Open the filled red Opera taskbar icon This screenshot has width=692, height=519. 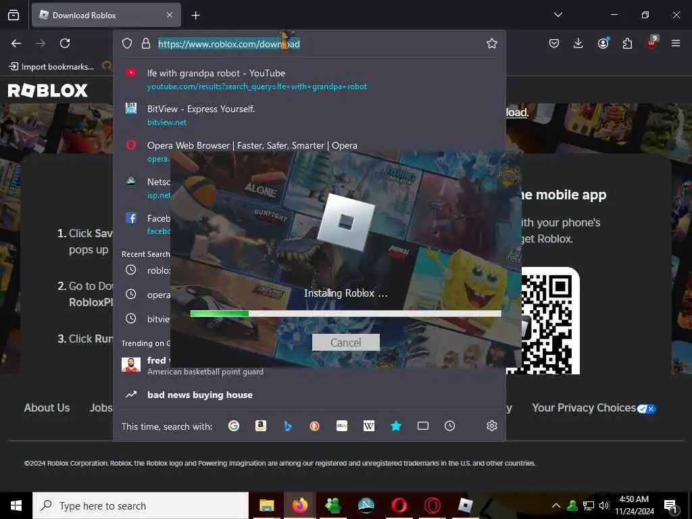pos(399,505)
